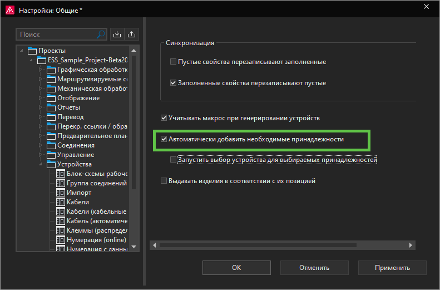
Task: Expand the Соединения tree node
Action: point(41,145)
